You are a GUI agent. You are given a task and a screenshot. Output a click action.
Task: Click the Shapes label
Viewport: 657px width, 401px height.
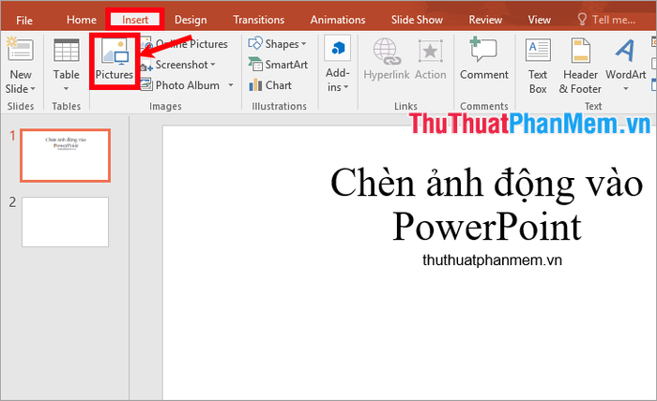282,44
